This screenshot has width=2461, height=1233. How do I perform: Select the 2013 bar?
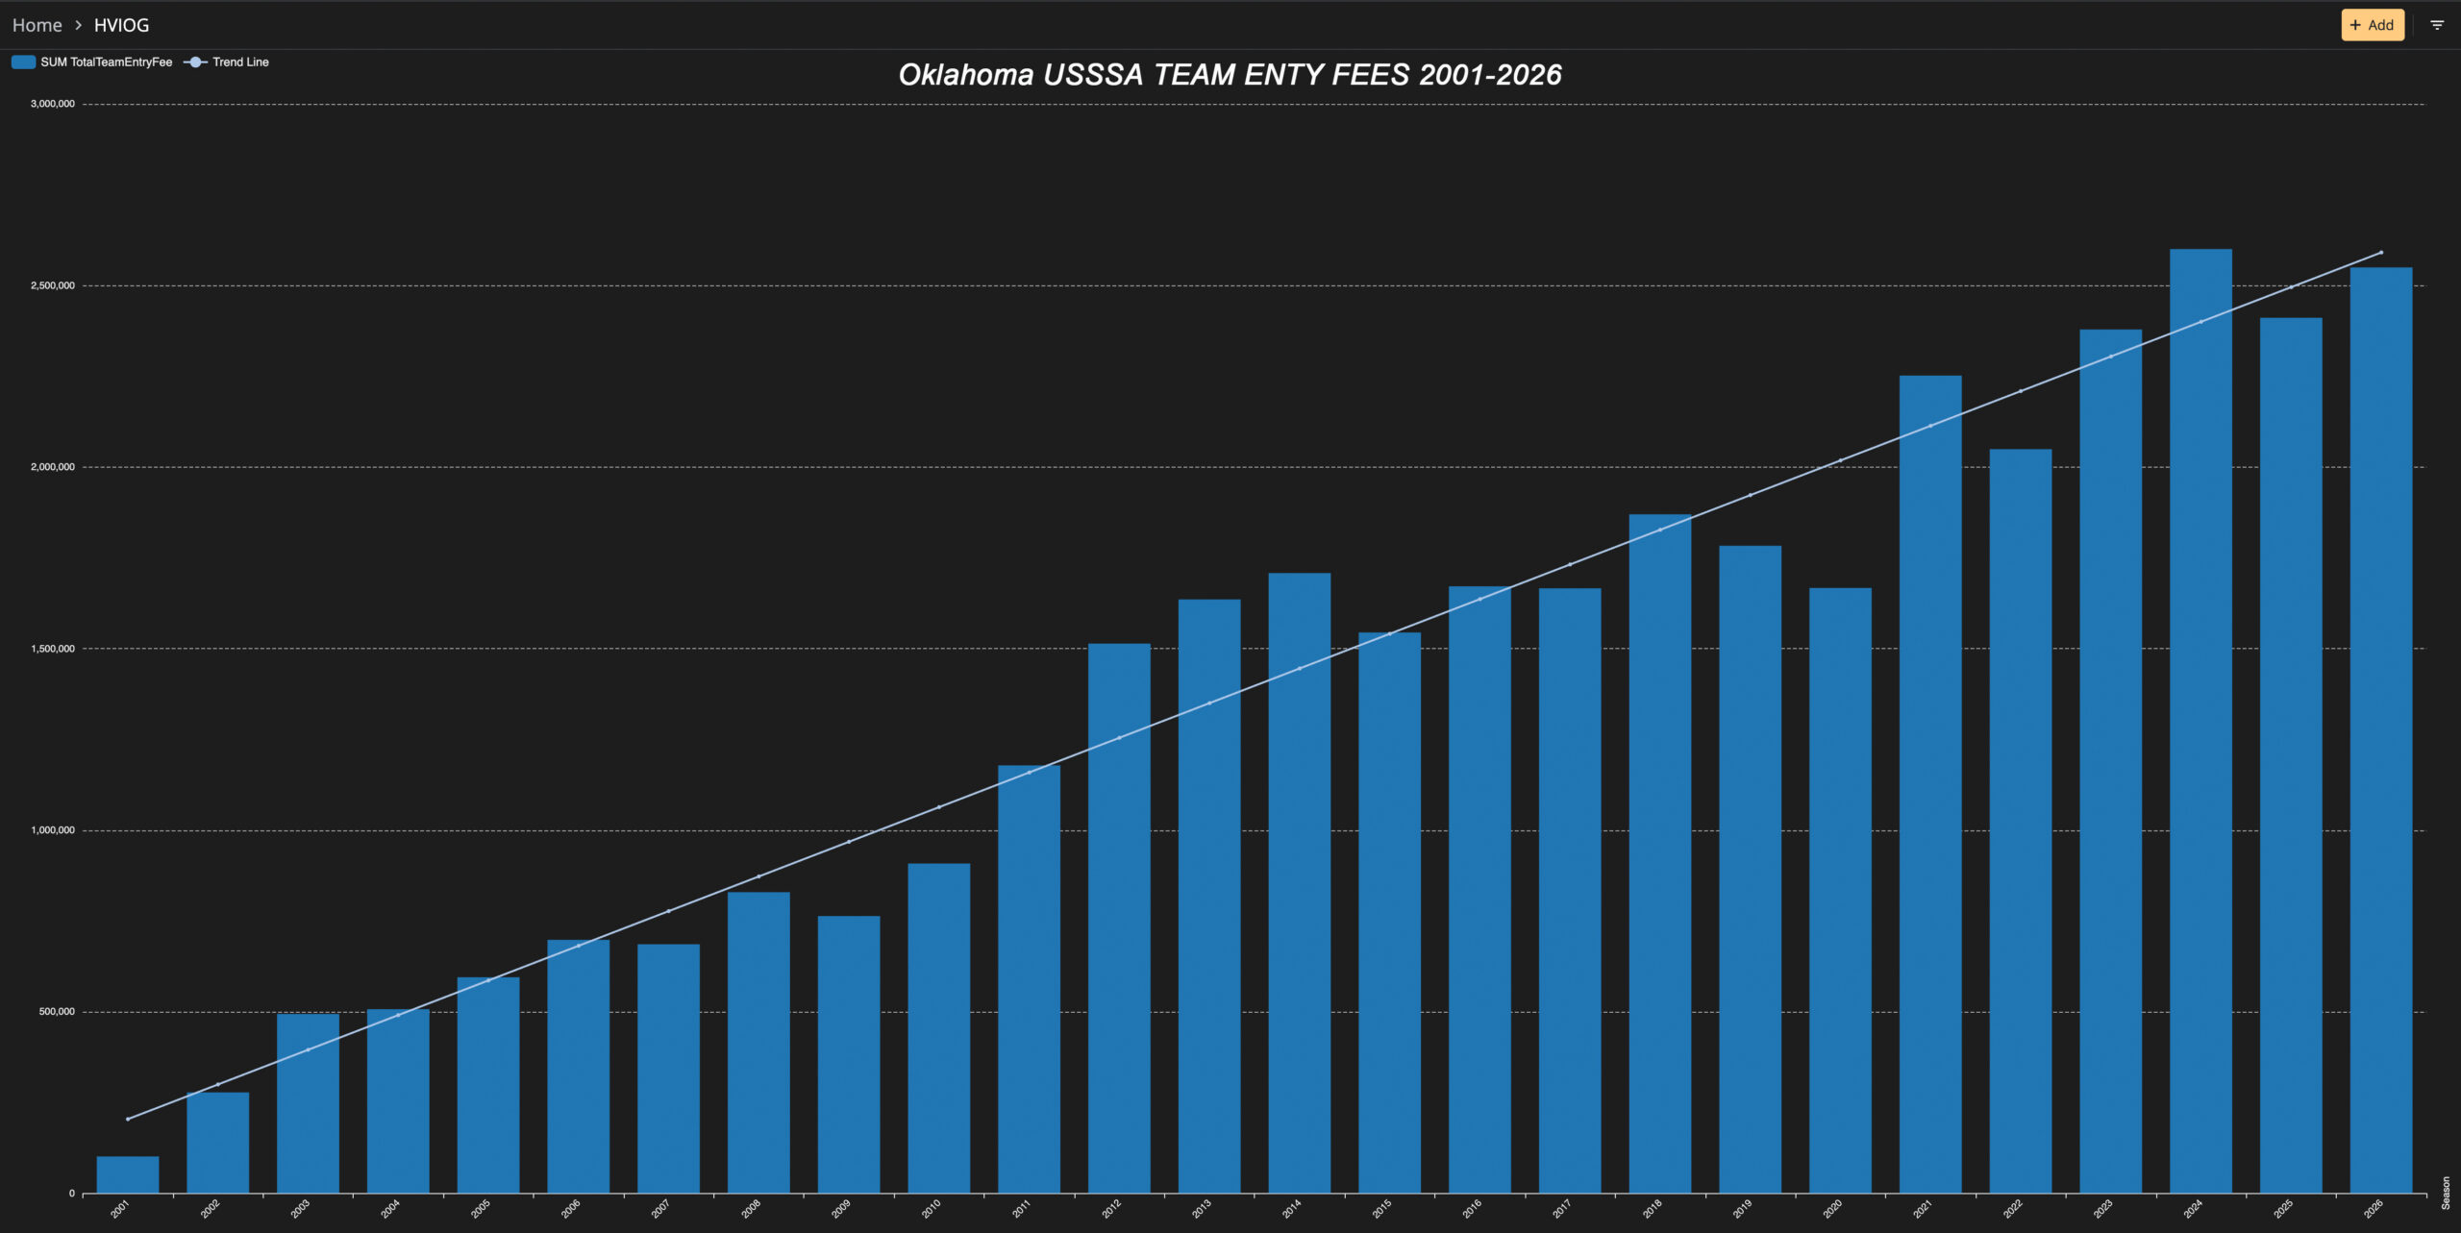pyautogui.click(x=1209, y=897)
